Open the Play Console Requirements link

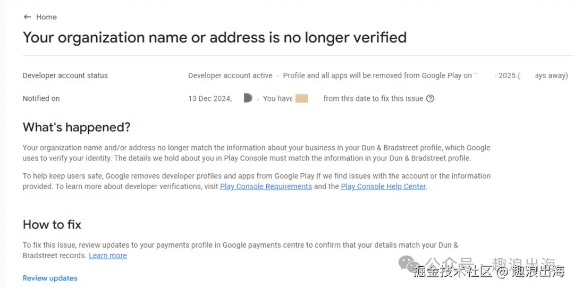(x=266, y=187)
